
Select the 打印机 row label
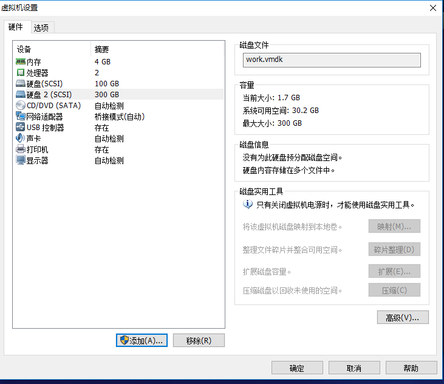click(x=38, y=149)
